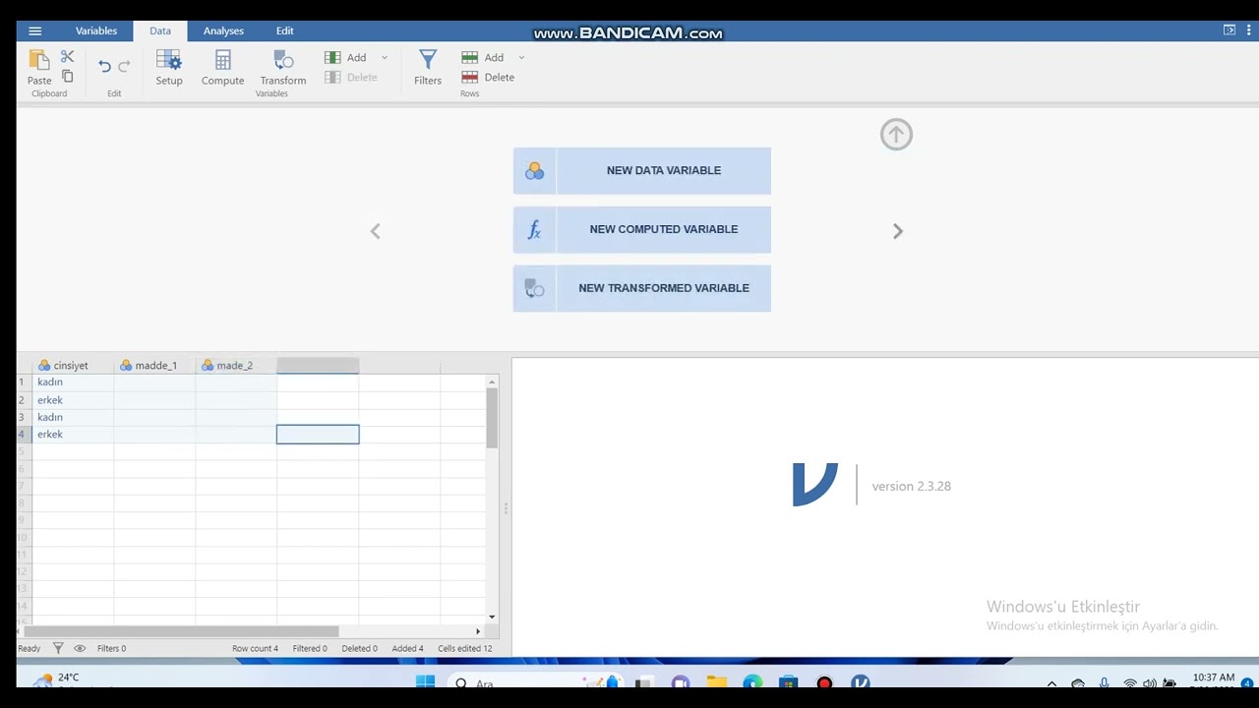Collapse the setup panel with up arrow
1259x708 pixels.
point(896,135)
